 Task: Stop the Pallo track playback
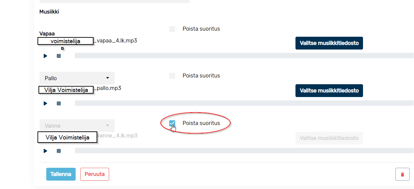(x=59, y=103)
